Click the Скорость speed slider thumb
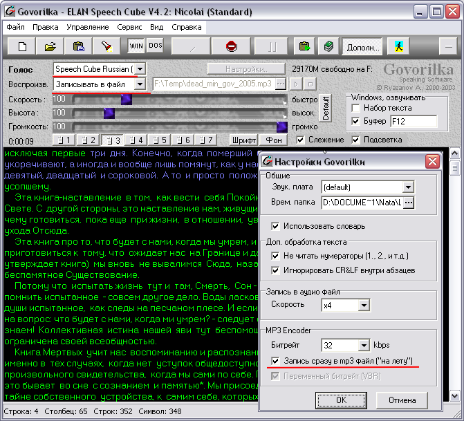Screen dimensions: 464x421 [127, 100]
